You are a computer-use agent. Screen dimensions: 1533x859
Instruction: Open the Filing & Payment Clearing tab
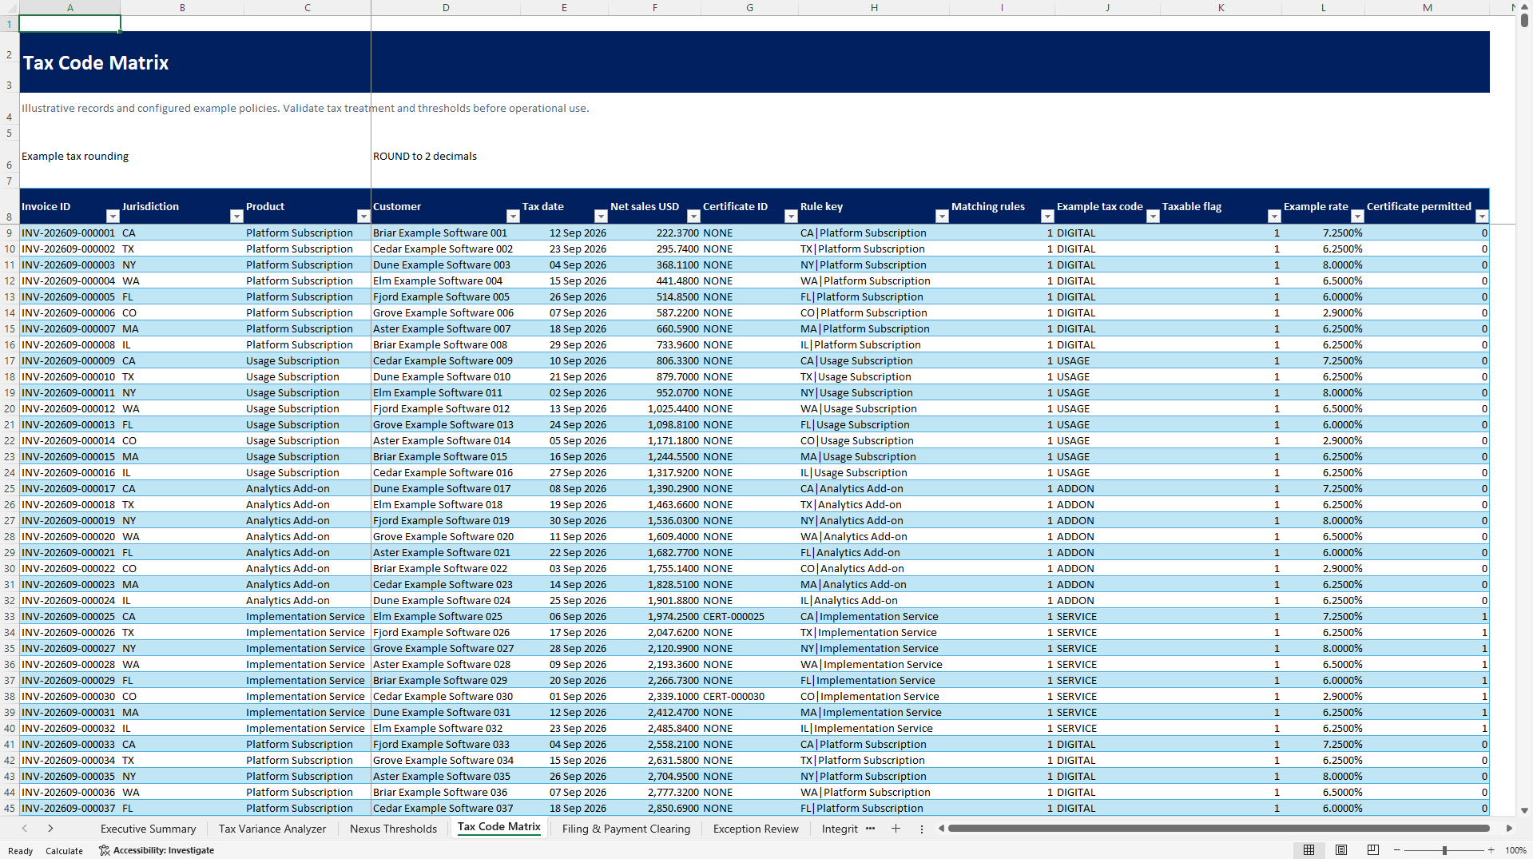coord(626,829)
